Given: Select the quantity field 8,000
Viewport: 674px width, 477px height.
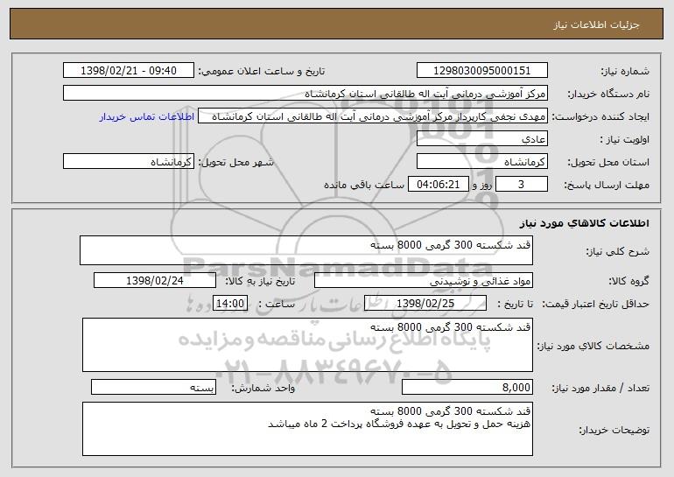Looking at the screenshot, I should tap(467, 387).
